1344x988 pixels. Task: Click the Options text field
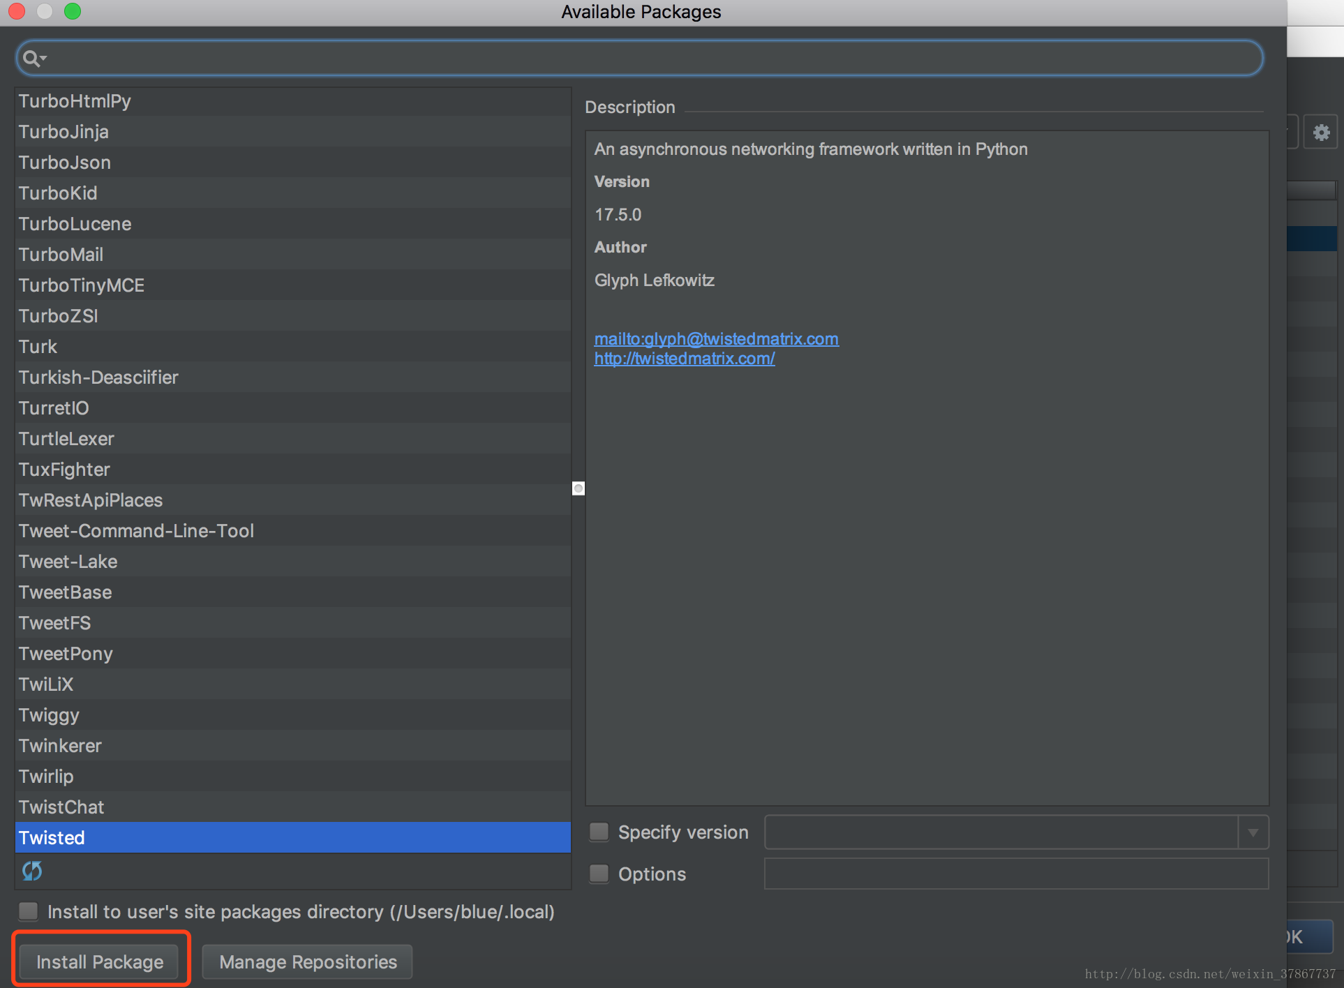coord(1016,874)
